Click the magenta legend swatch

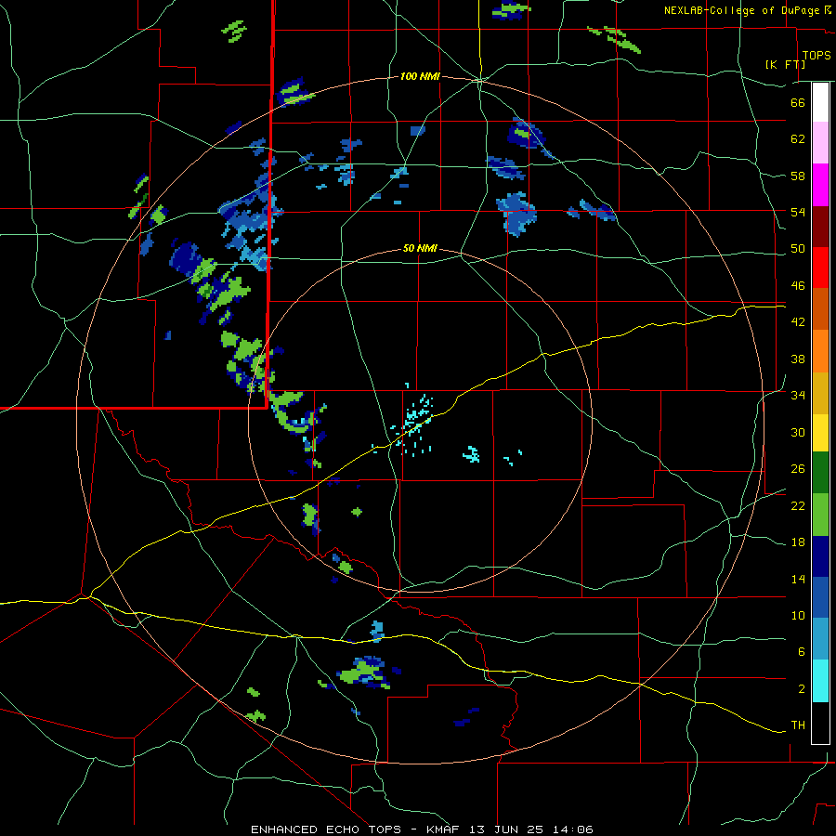point(820,185)
